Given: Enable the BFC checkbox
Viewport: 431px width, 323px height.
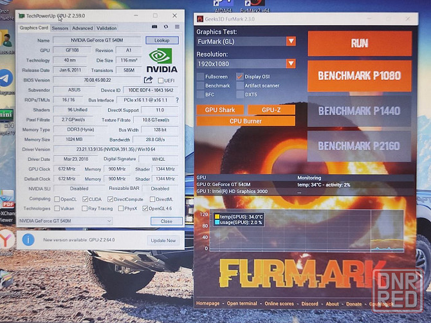Looking at the screenshot, I should click(x=201, y=95).
